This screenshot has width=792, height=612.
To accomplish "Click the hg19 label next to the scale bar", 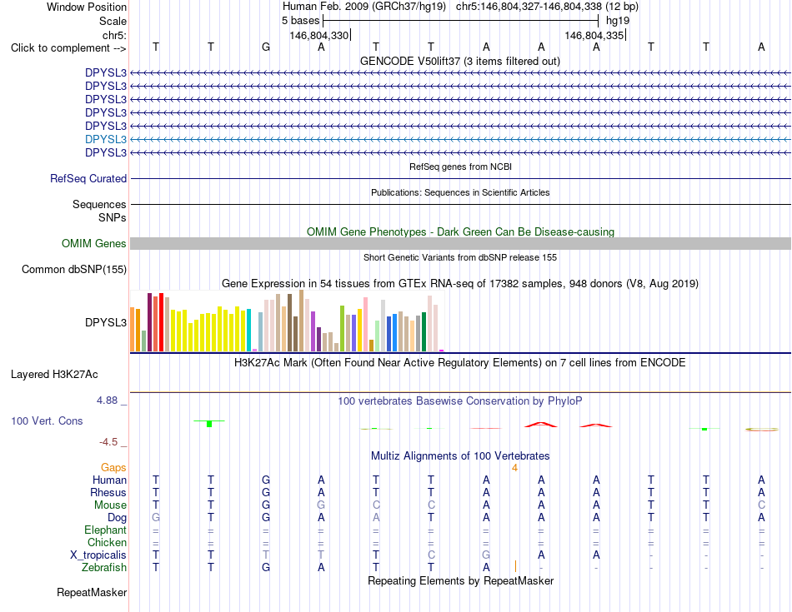I will click(618, 21).
